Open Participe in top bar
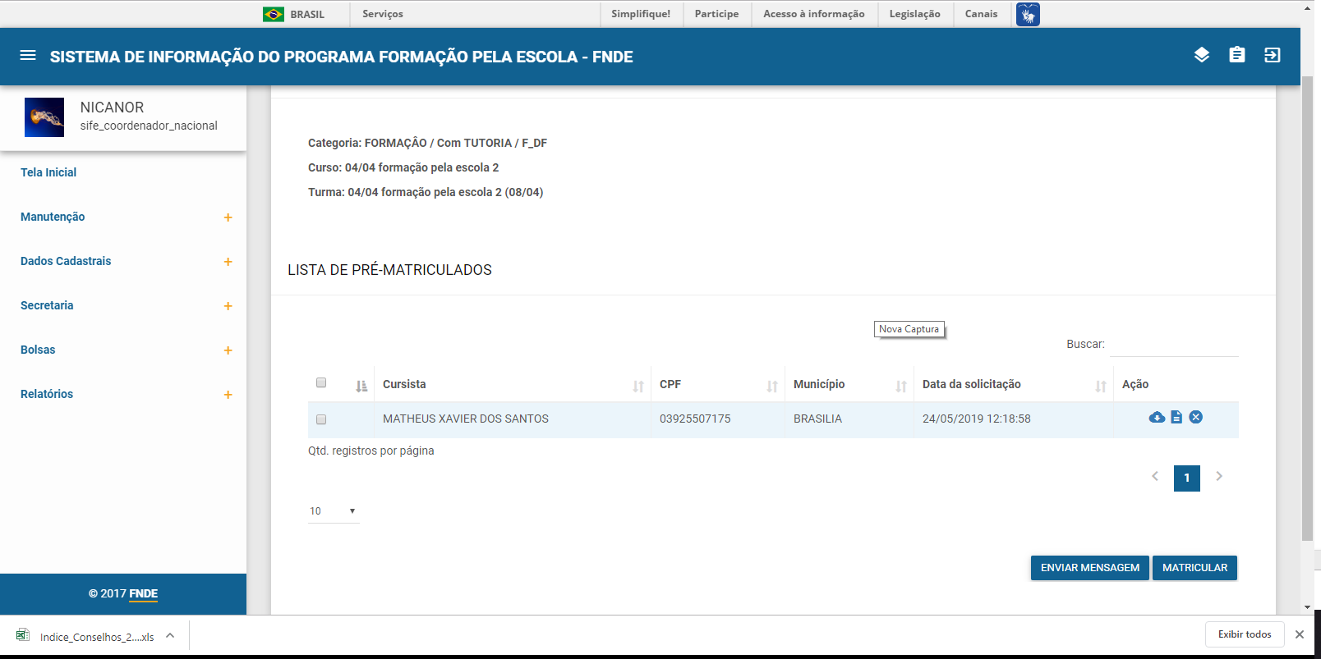This screenshot has height=659, width=1321. [x=716, y=14]
